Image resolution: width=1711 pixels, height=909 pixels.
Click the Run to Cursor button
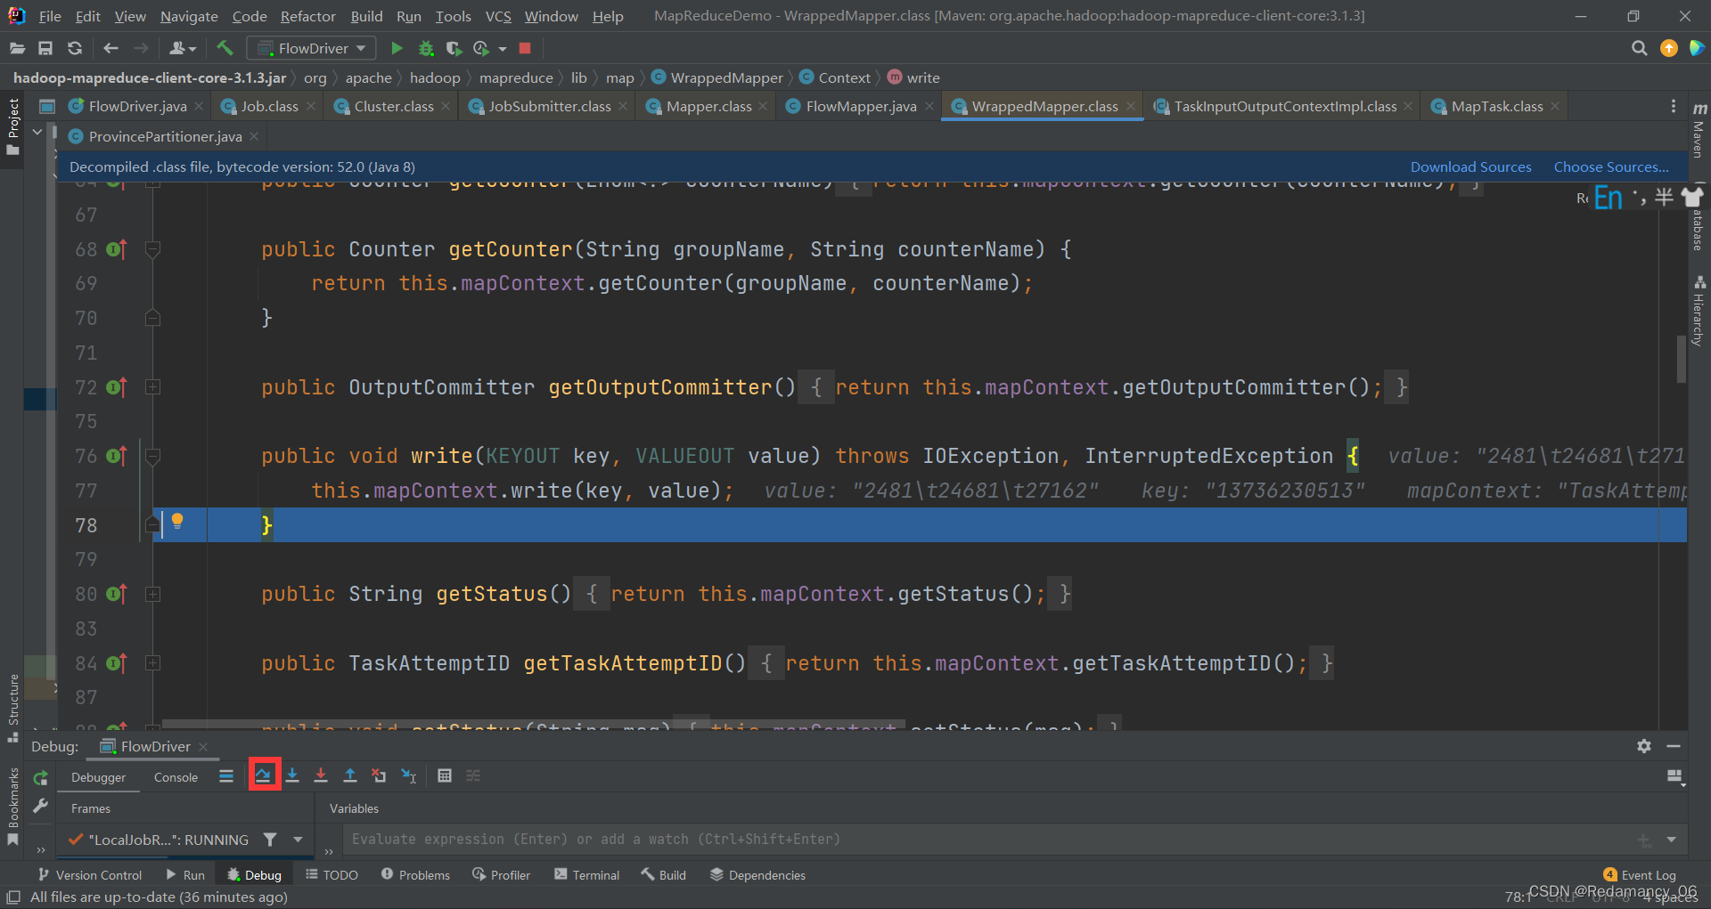pyautogui.click(x=408, y=775)
